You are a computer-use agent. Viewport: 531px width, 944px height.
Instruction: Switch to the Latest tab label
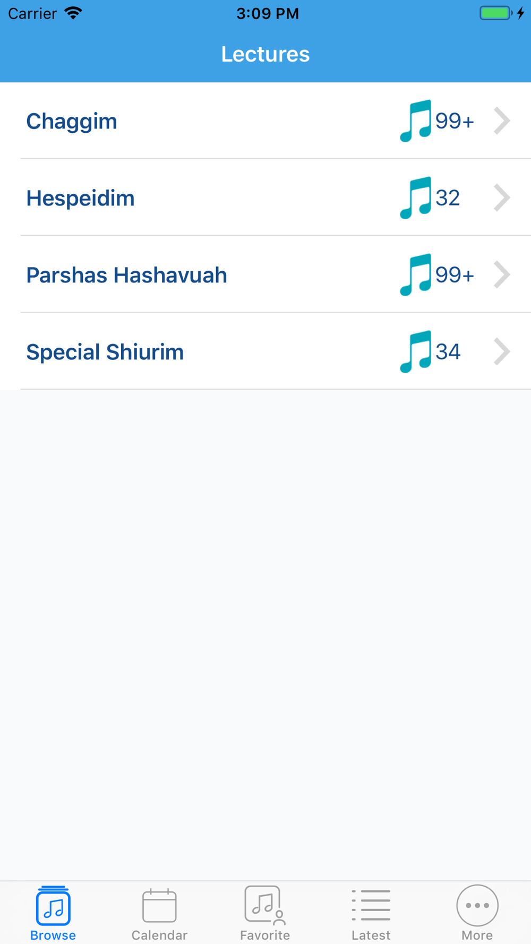371,935
